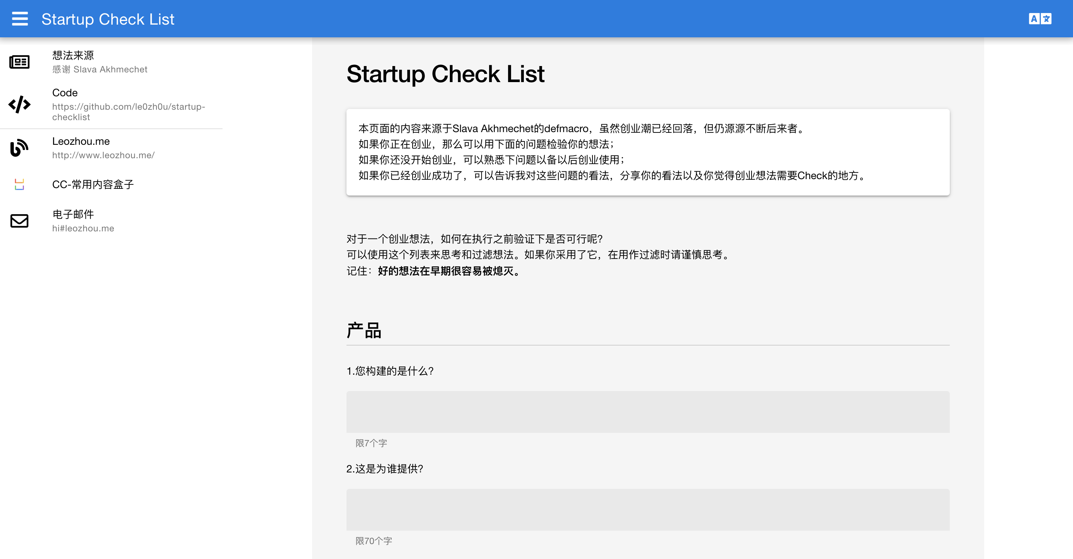The width and height of the screenshot is (1073, 559).
Task: Open the Code sidebar item
Action: (111, 104)
